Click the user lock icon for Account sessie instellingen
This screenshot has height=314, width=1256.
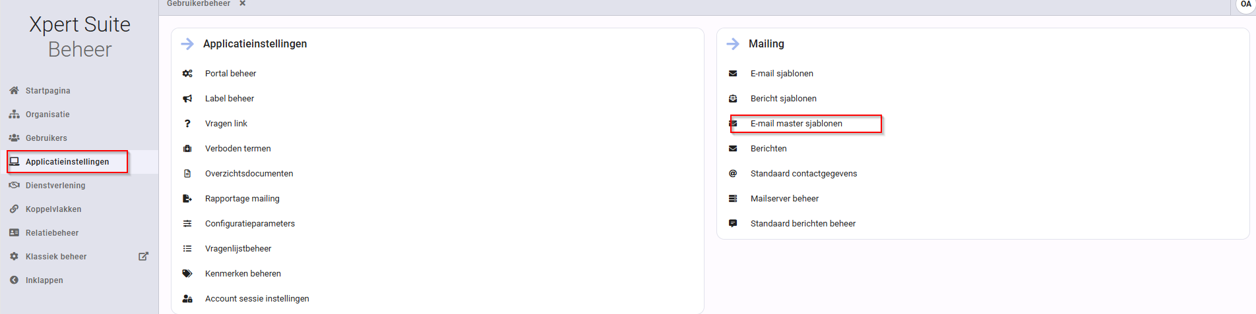pyautogui.click(x=187, y=298)
